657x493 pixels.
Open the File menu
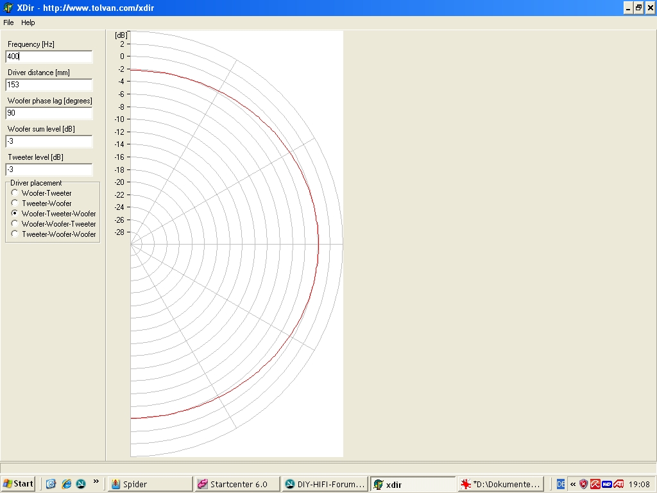click(8, 22)
